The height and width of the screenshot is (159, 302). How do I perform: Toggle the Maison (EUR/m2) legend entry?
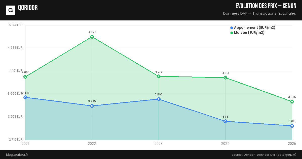click(249, 33)
